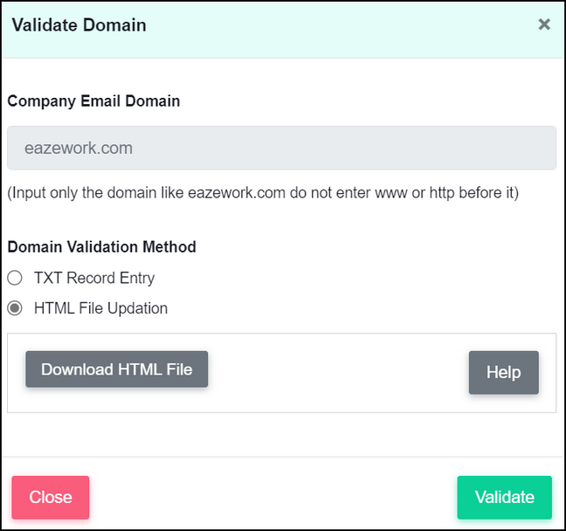Click the Company Email Domain input field
566x531 pixels.
[x=281, y=148]
